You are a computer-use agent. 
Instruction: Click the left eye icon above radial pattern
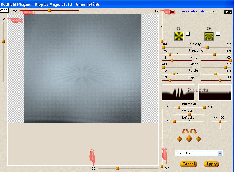(179, 28)
